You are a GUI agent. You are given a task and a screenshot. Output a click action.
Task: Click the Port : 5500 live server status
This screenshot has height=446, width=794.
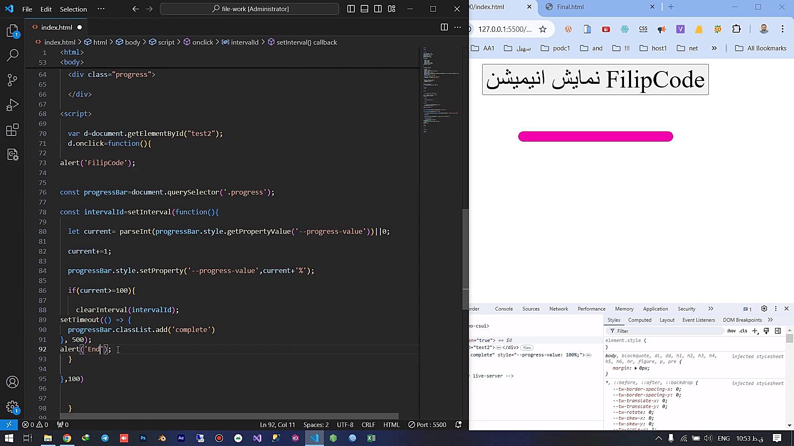pyautogui.click(x=427, y=425)
